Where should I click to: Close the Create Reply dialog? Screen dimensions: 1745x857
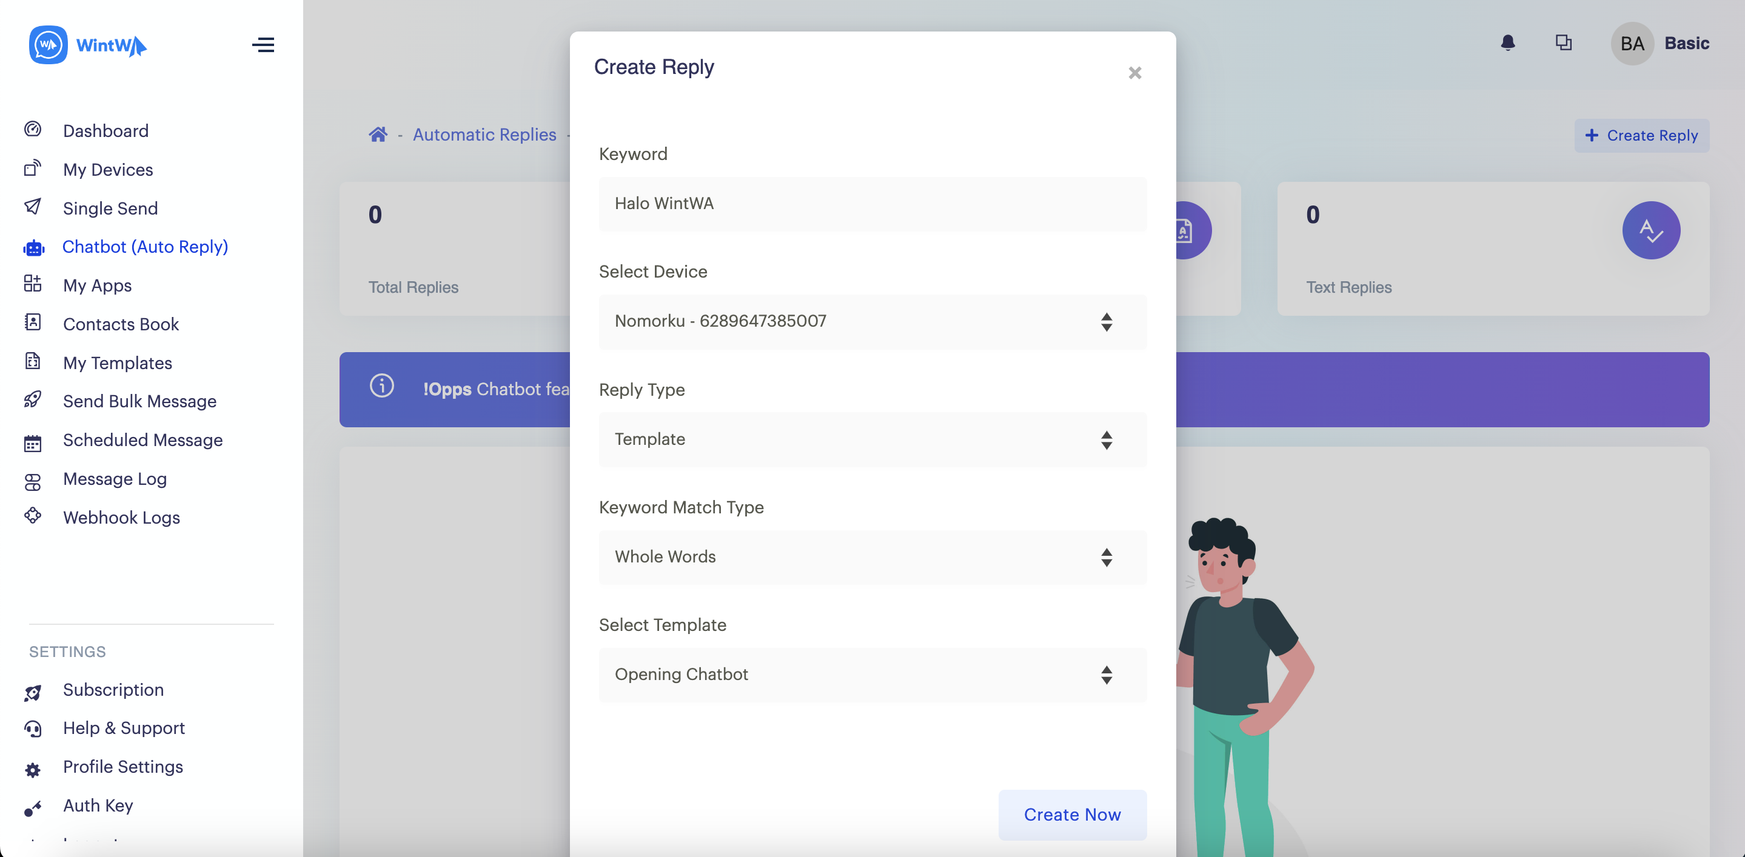pos(1134,73)
